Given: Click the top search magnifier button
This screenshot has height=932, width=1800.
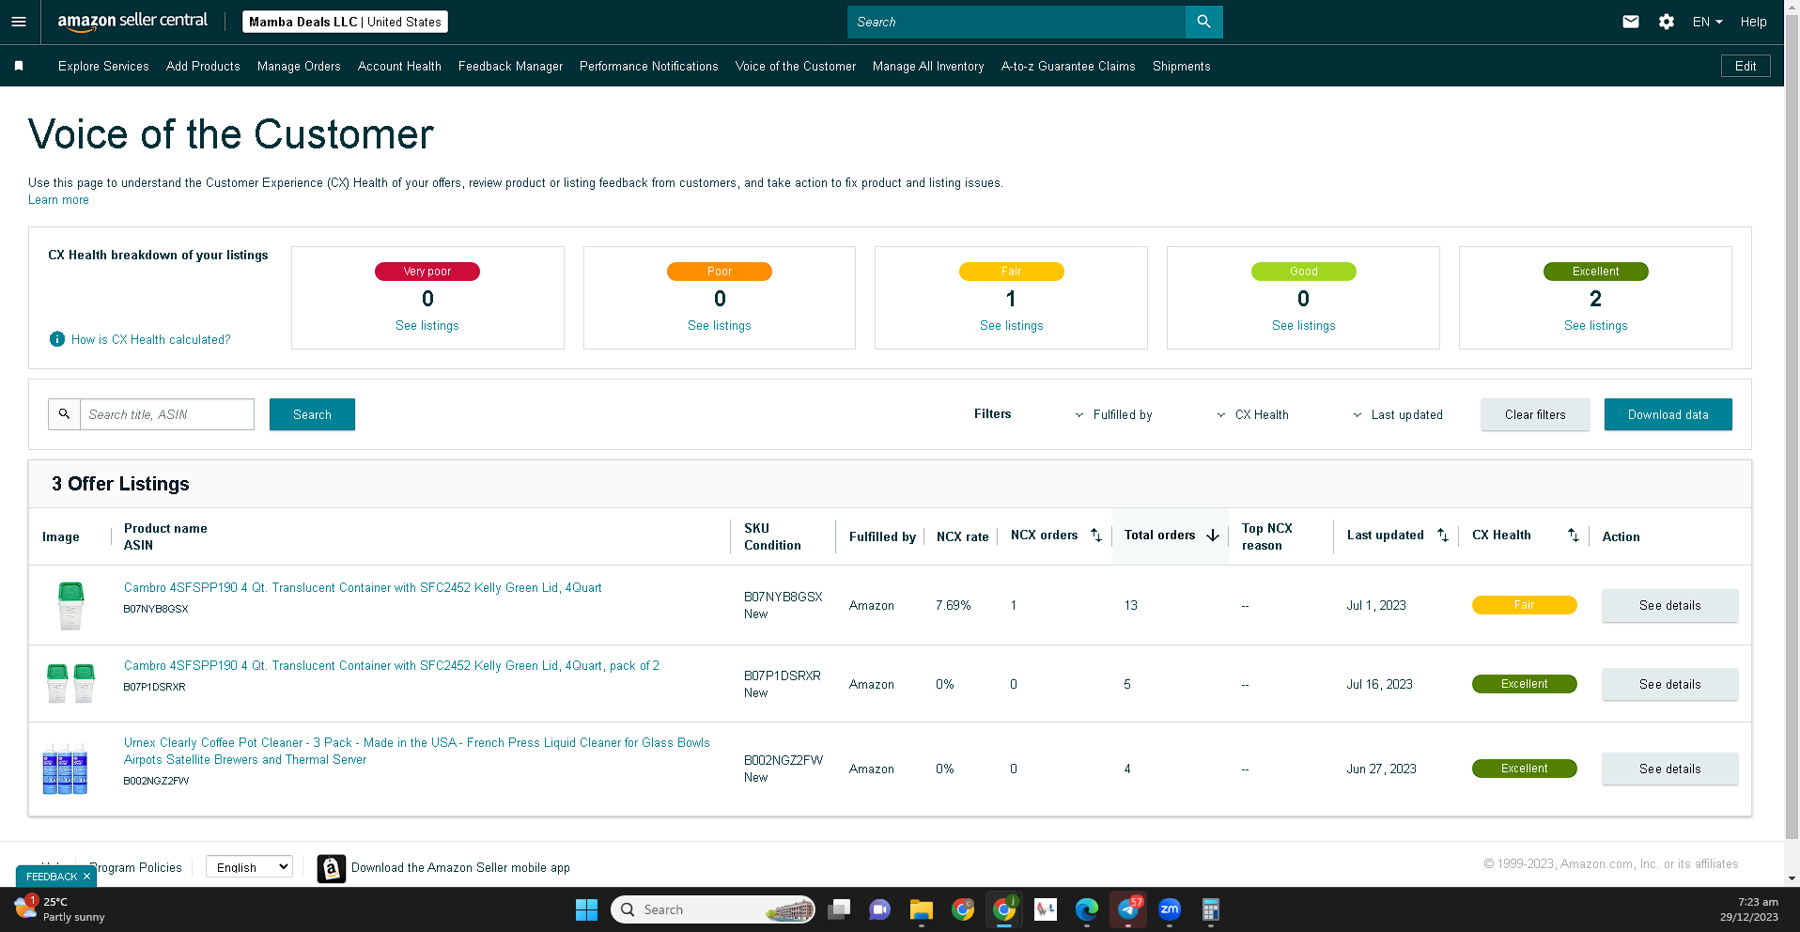Looking at the screenshot, I should pos(1203,22).
